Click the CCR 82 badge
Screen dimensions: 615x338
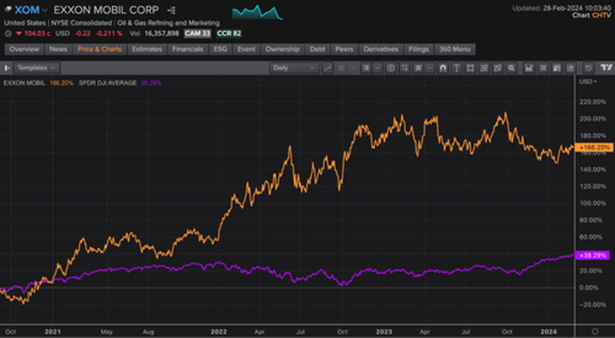[x=229, y=33]
